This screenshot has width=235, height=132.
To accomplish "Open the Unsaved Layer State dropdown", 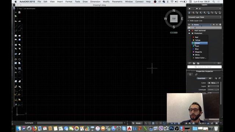I will click(x=205, y=17).
